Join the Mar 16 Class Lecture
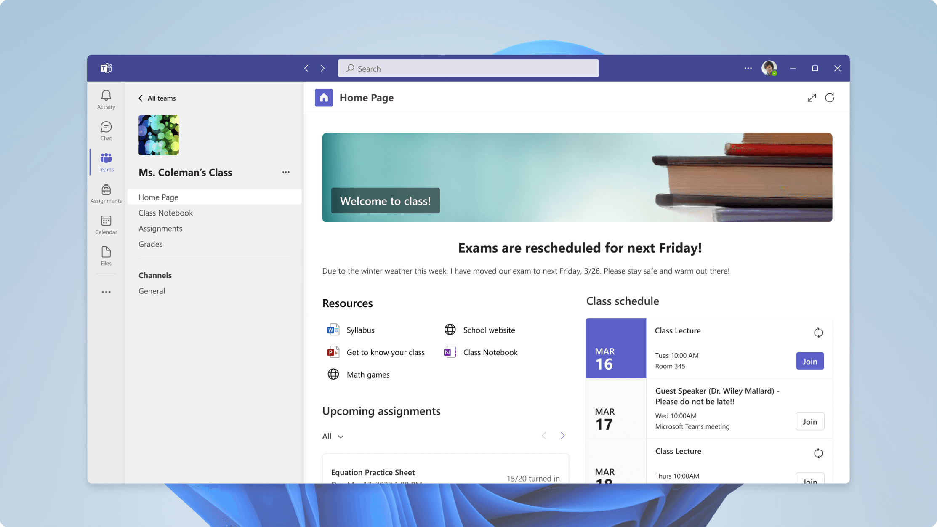Image resolution: width=937 pixels, height=527 pixels. coord(809,361)
